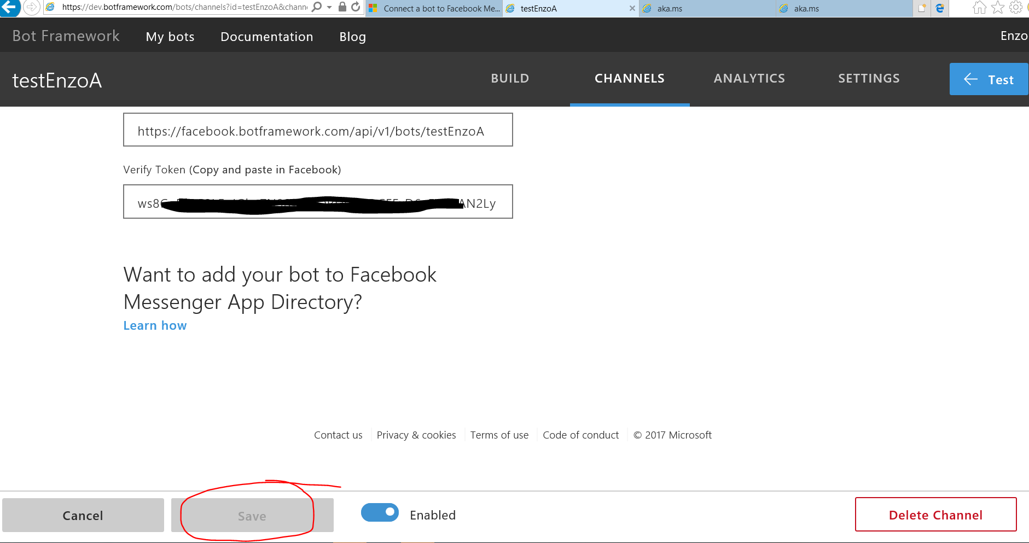This screenshot has height=543, width=1029.
Task: Click the search magnifier icon in address bar
Action: coord(317,7)
